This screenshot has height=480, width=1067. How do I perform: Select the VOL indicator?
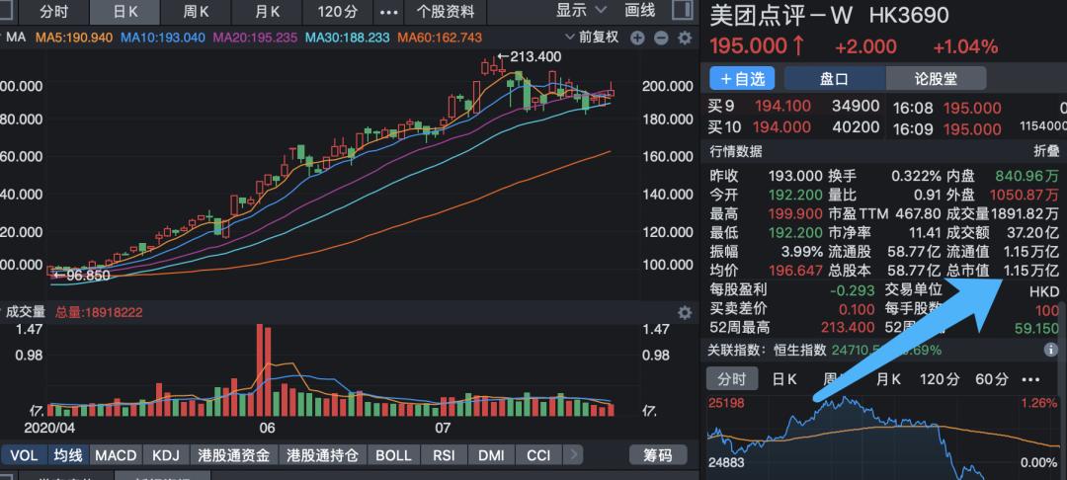pyautogui.click(x=24, y=455)
